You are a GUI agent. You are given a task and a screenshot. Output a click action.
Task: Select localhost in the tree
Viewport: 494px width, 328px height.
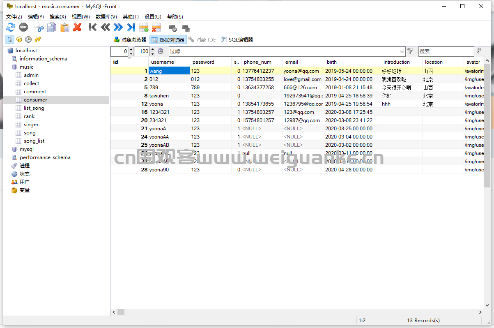click(26, 50)
